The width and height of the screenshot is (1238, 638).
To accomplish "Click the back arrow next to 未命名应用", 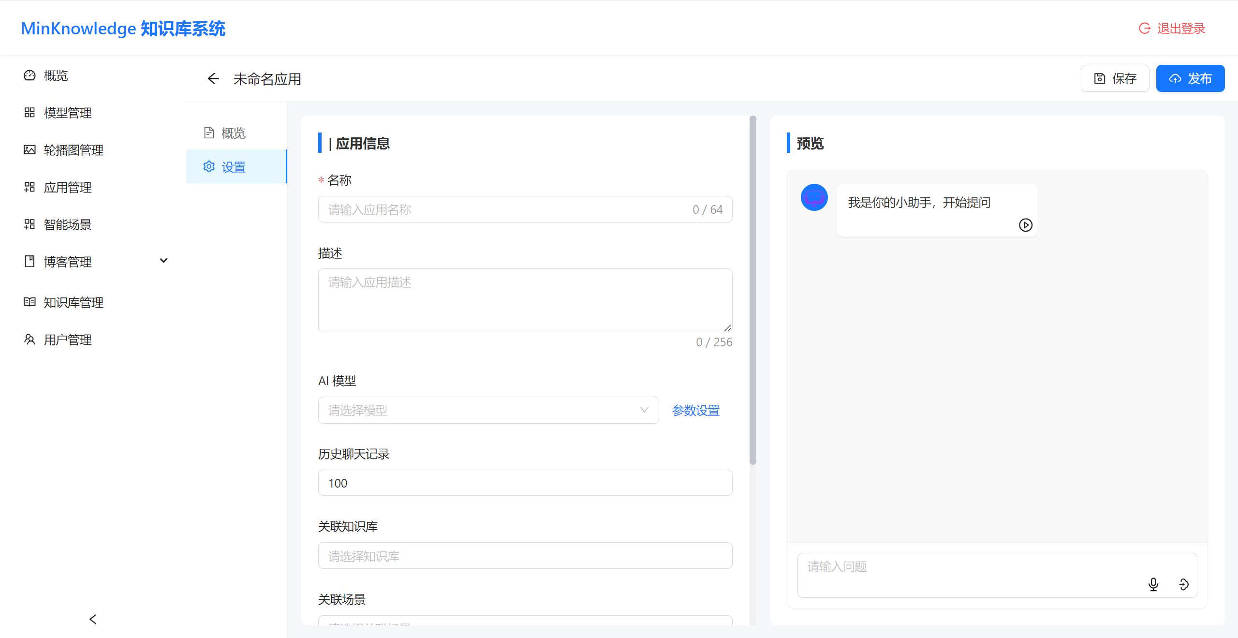I will [213, 78].
